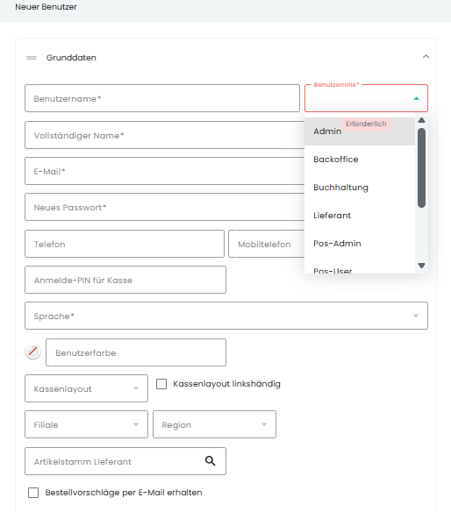Click the drag handle icon beside Grunddaten
Image resolution: width=451 pixels, height=512 pixels.
click(32, 58)
